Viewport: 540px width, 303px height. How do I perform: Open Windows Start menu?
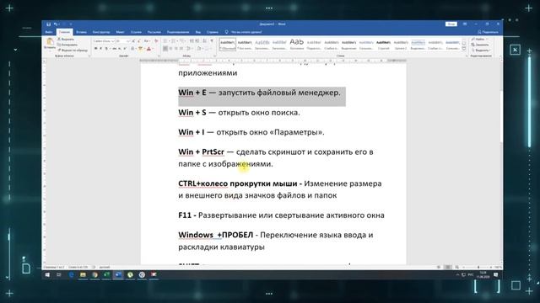(x=47, y=275)
